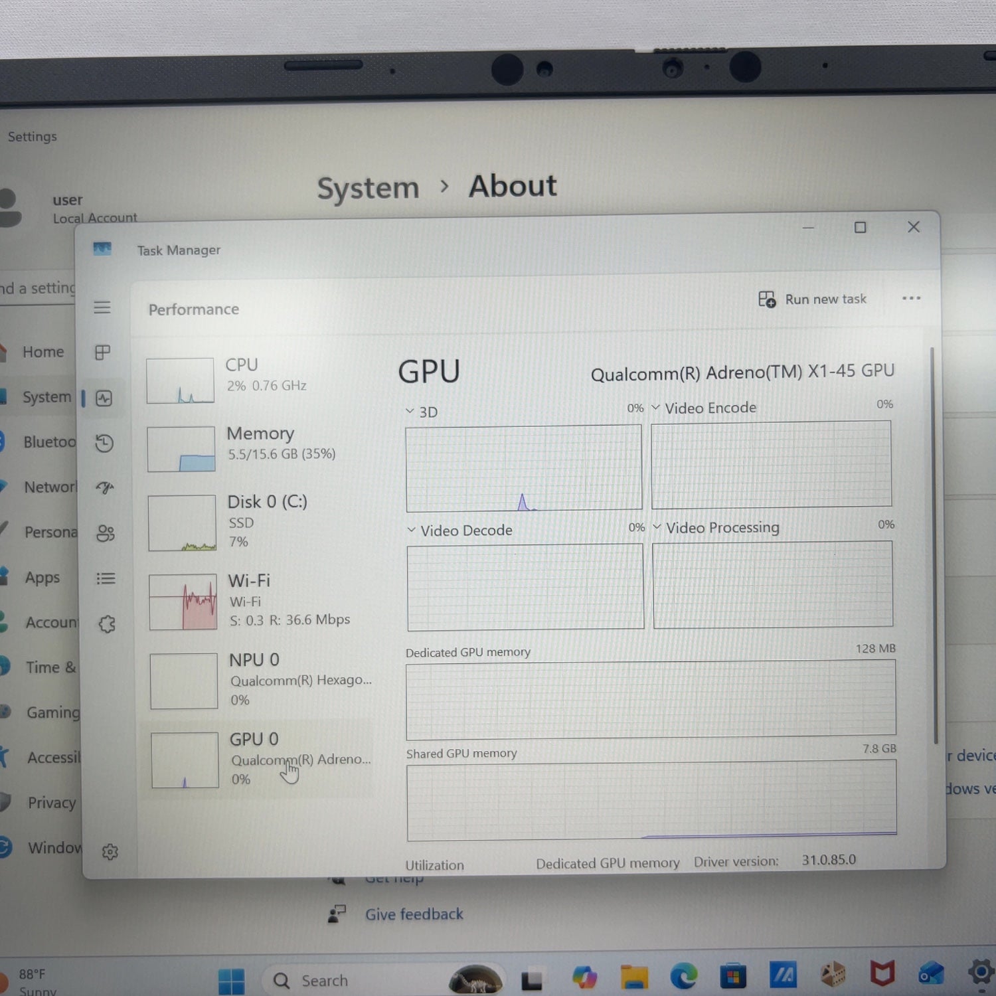The height and width of the screenshot is (996, 996).
Task: Open Users icon in Task Manager sidebar
Action: click(106, 533)
